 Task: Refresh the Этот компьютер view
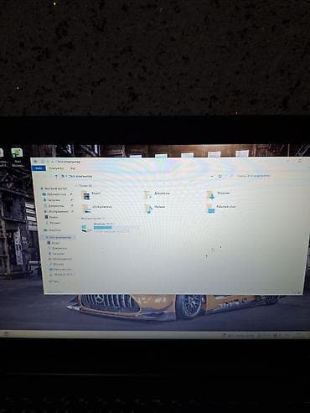220,176
